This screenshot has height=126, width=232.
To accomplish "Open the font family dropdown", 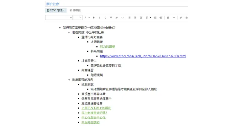I will coord(59,18).
